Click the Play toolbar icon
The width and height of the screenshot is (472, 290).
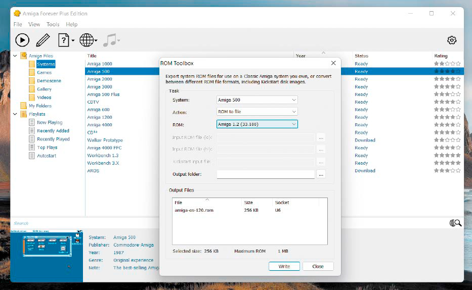[22, 40]
